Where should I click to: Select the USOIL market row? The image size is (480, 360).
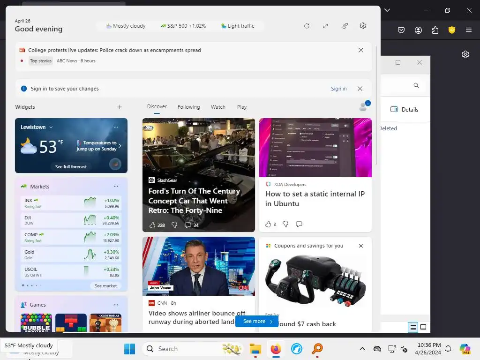(71, 272)
